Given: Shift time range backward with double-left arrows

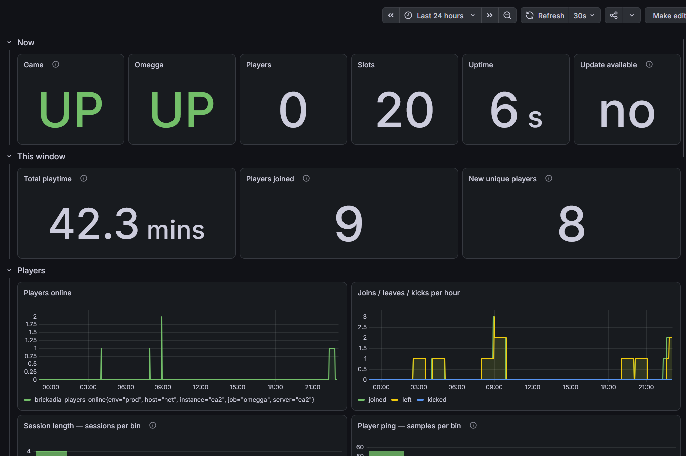Looking at the screenshot, I should (391, 15).
